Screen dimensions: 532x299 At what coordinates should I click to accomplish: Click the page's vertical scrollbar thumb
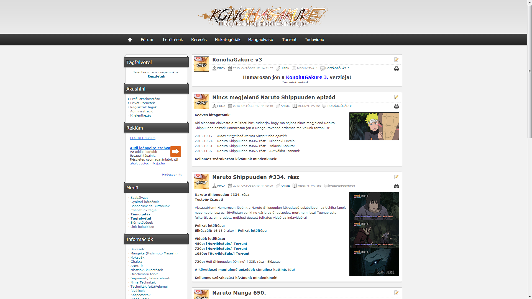(530, 71)
